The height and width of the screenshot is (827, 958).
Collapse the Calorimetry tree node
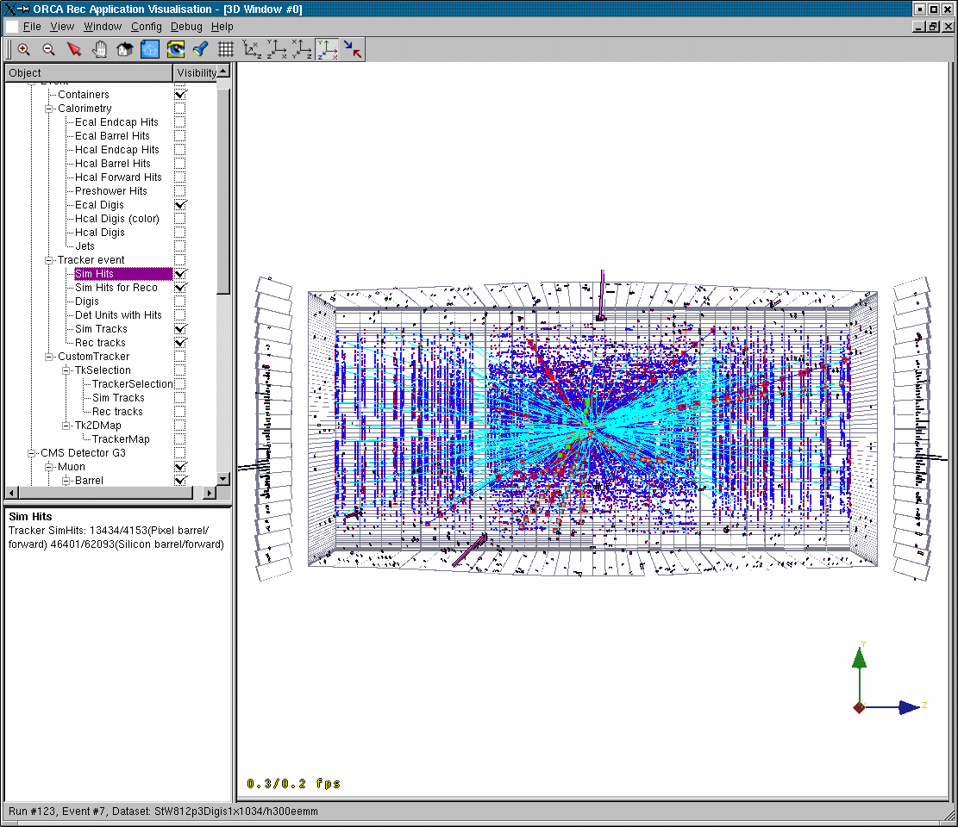coord(49,109)
